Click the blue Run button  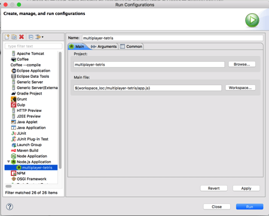point(249,206)
